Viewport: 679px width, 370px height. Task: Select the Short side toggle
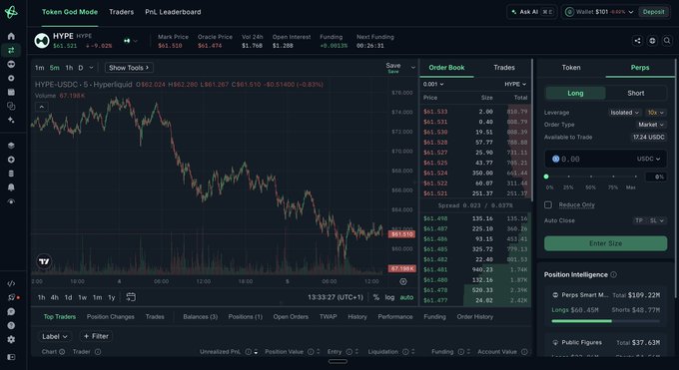tap(636, 93)
